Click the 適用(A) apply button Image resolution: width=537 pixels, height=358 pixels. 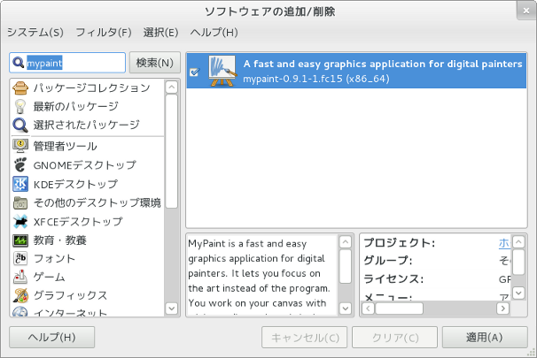pos(485,338)
